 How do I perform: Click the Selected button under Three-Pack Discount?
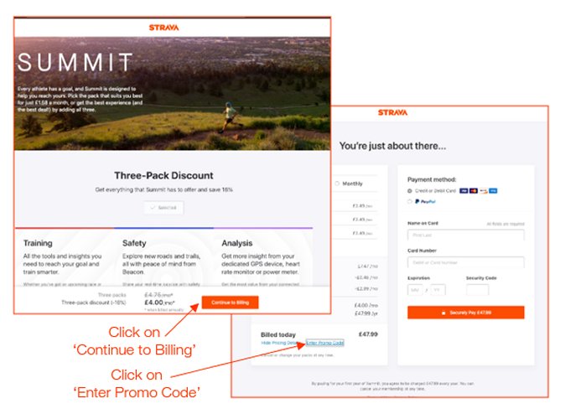coord(163,208)
